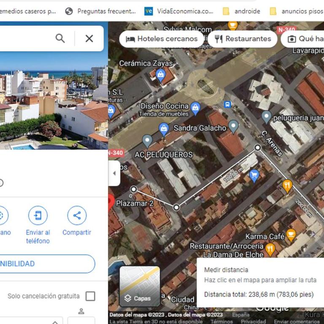The height and width of the screenshot is (324, 324).
Task: Toggle Solo cancelación gratuita checkbox
Action: [90, 296]
